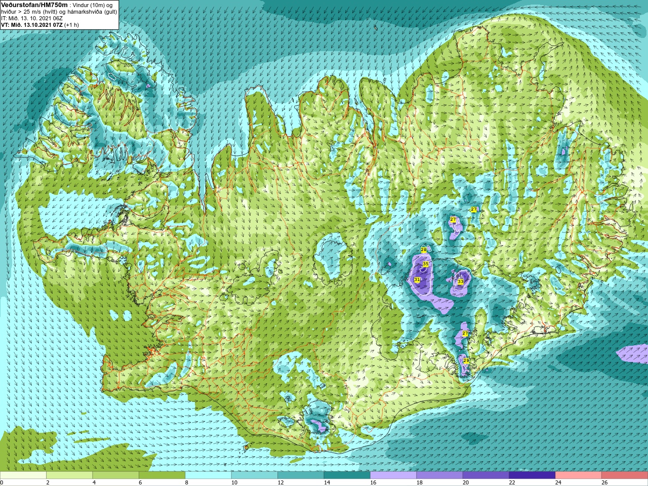Click the yellow gust label 28
The width and height of the screenshot is (648, 486).
point(424,250)
